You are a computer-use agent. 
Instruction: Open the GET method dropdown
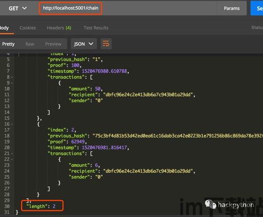point(18,8)
